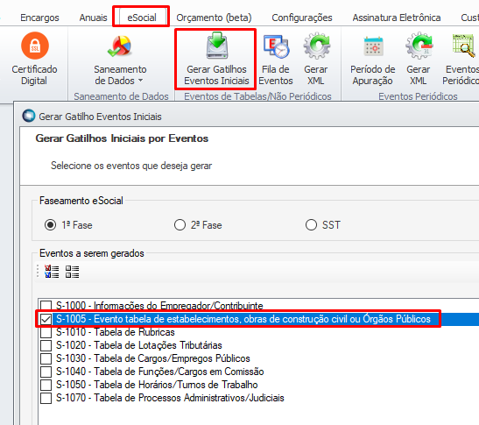479x425 pixels.
Task: Check S-1040 Tabela de Funções/Cargos em Comissão
Action: tap(46, 372)
